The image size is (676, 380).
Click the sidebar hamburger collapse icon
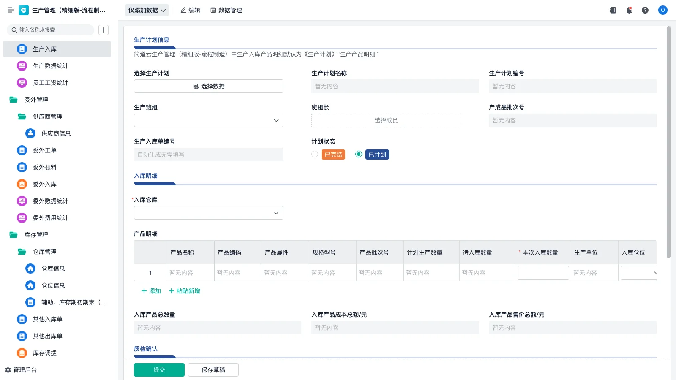(11, 10)
